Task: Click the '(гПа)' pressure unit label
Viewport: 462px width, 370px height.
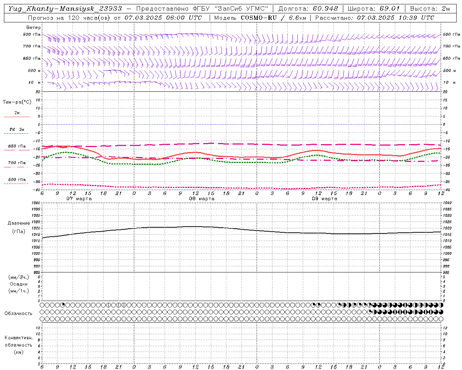Action: [18, 231]
